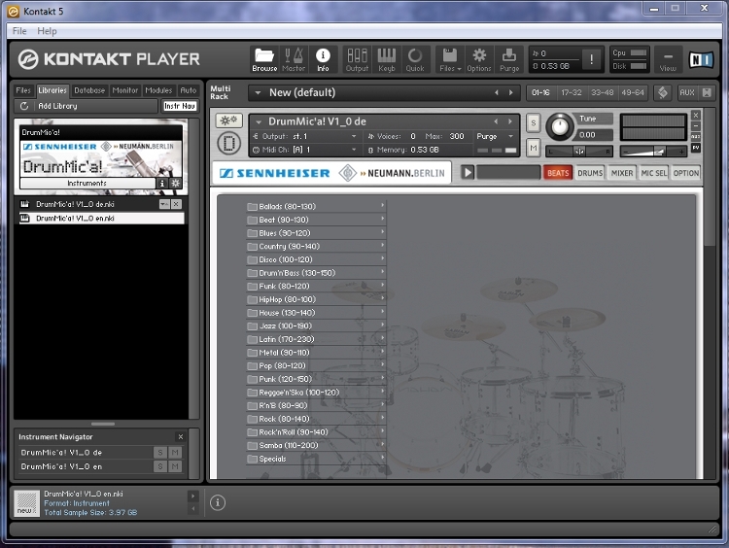Show the Instruments list of DrumMic'a
The width and height of the screenshot is (729, 548).
click(x=87, y=183)
